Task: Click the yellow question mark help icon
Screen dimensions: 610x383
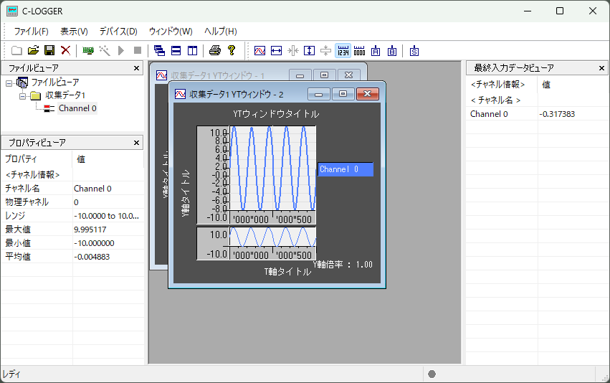Action: tap(231, 50)
